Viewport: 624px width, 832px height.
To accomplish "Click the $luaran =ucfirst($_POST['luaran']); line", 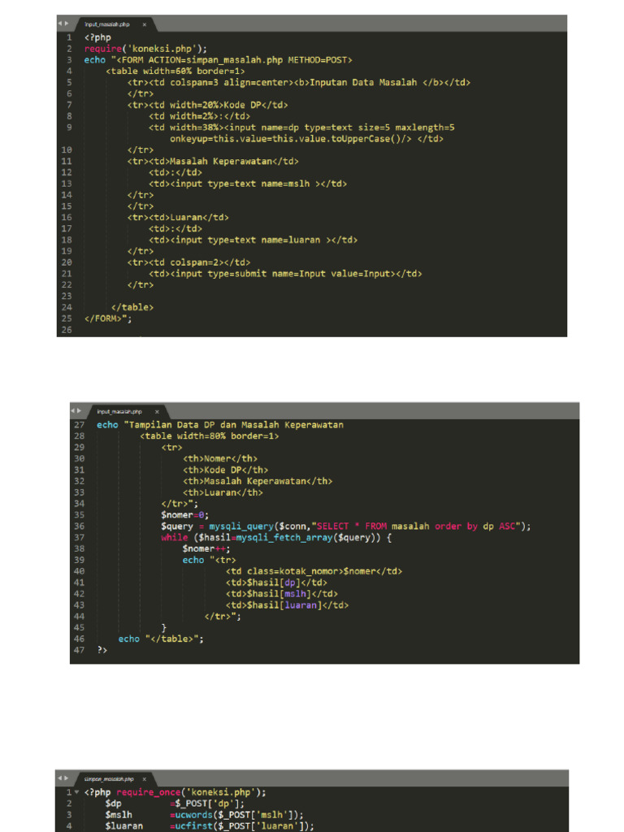I will coord(210,825).
